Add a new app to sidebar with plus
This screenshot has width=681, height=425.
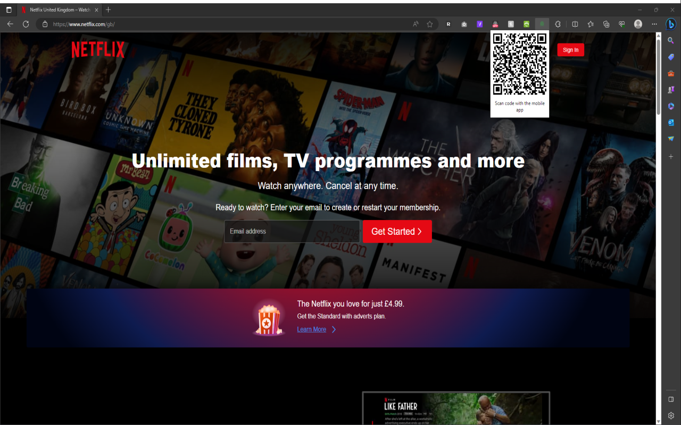(x=671, y=157)
